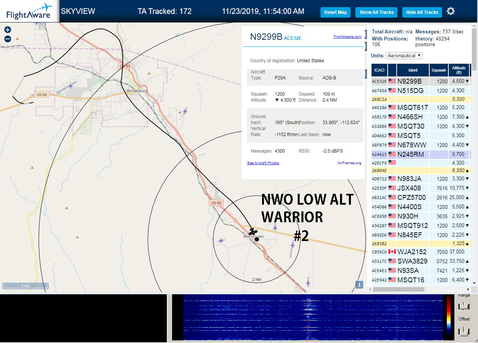Select the N983JA row in the aircraft table
Screen dimensions: 478x343
[x=421, y=179]
